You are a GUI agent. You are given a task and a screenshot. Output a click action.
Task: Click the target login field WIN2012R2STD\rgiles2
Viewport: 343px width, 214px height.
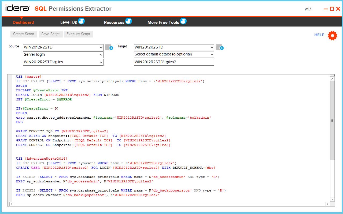[x=174, y=62]
